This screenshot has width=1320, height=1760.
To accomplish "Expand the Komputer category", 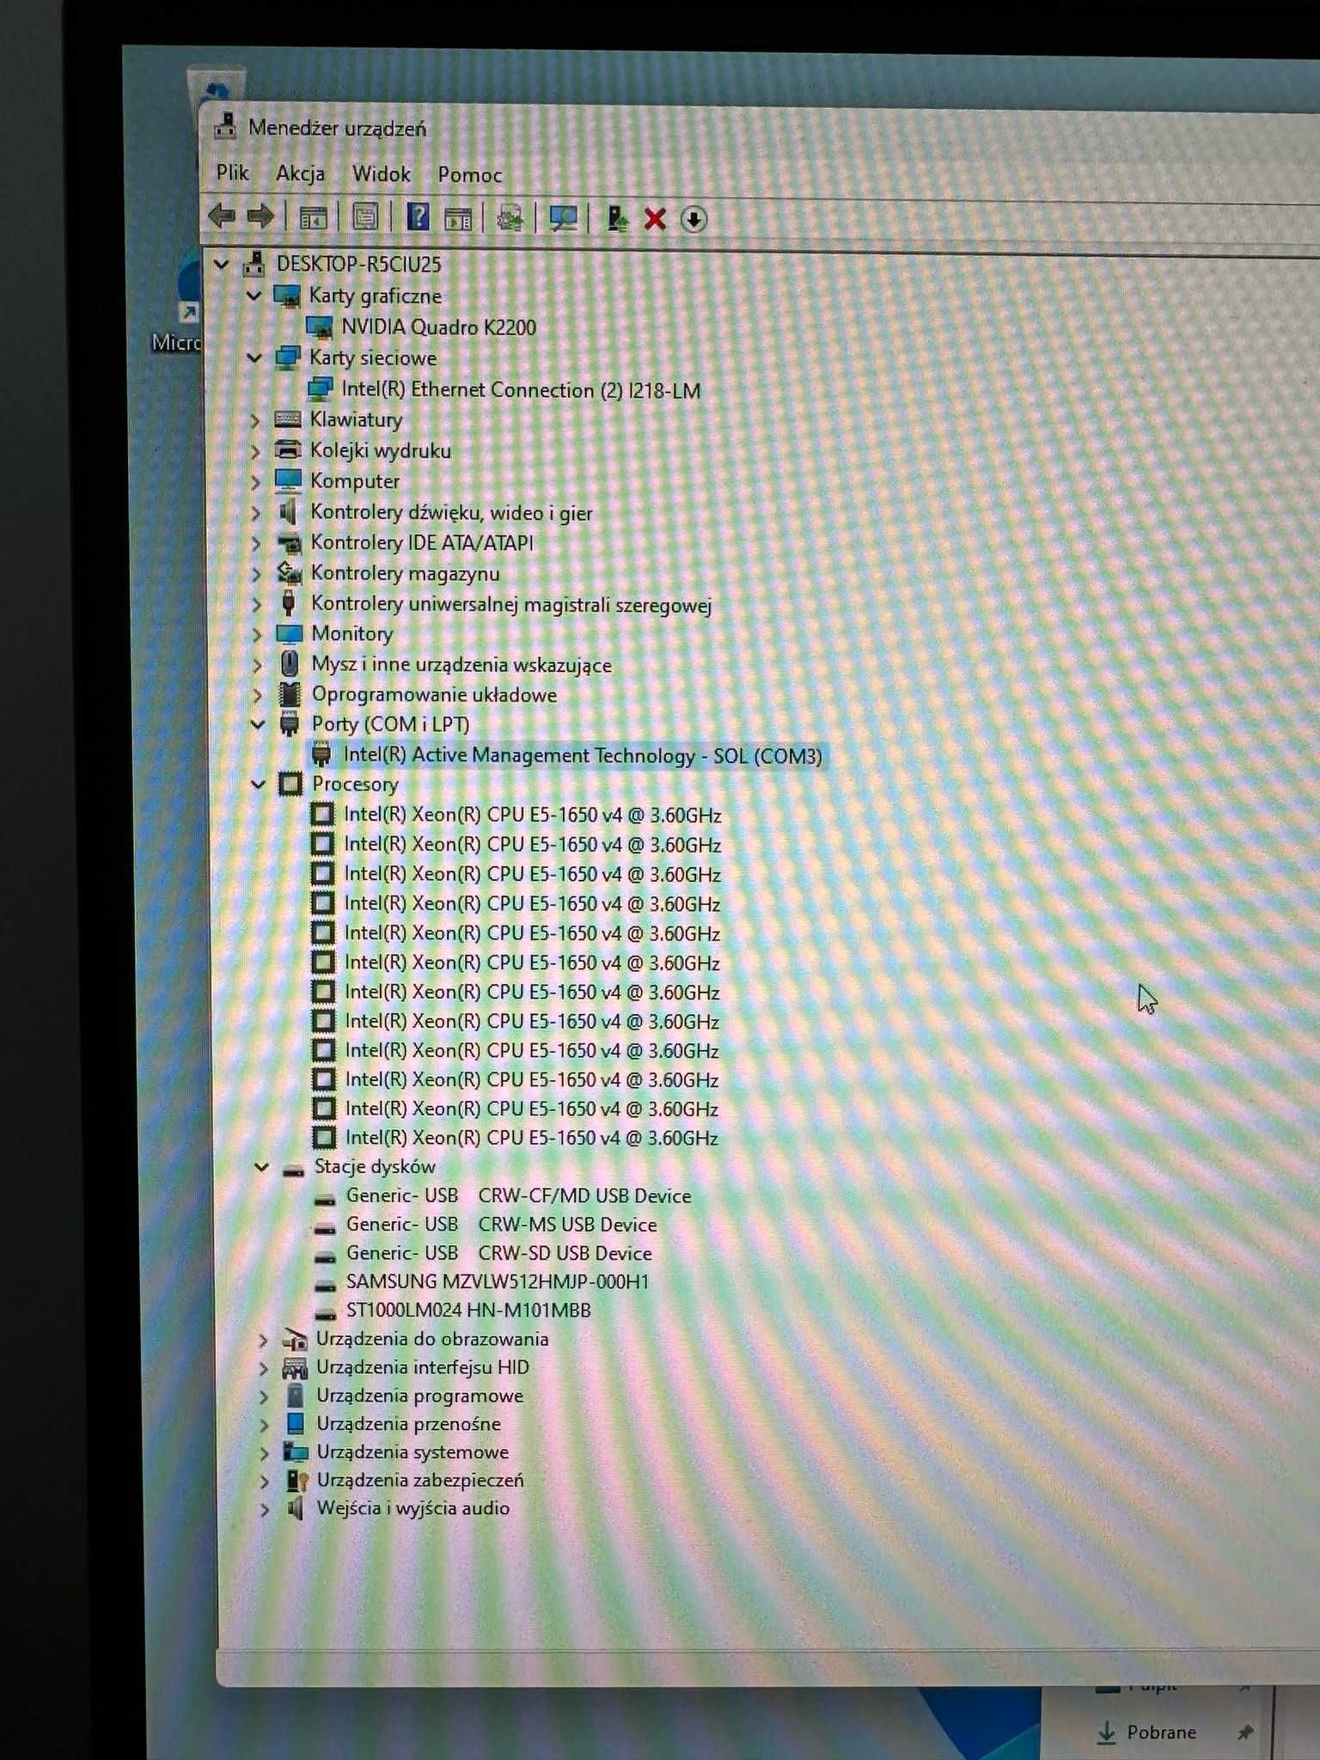I will coord(255,481).
